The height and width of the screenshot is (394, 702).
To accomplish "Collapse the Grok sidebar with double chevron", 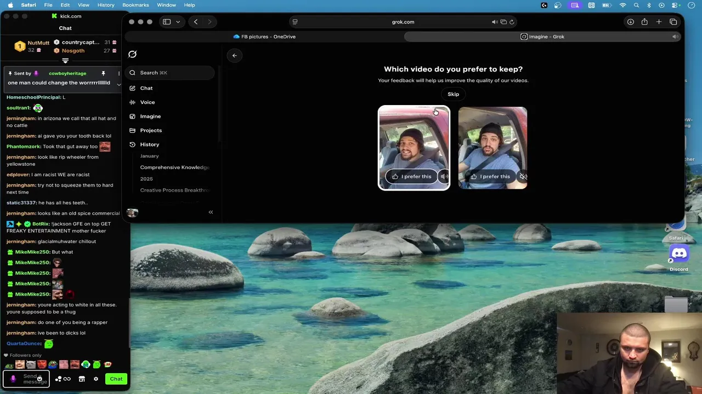I will [211, 212].
